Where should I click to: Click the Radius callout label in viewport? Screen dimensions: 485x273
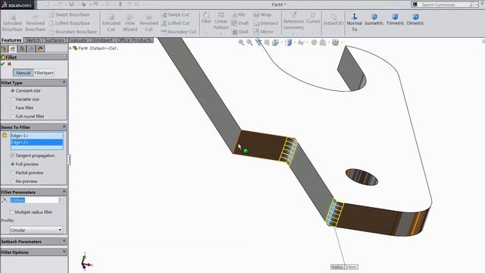pyautogui.click(x=344, y=267)
